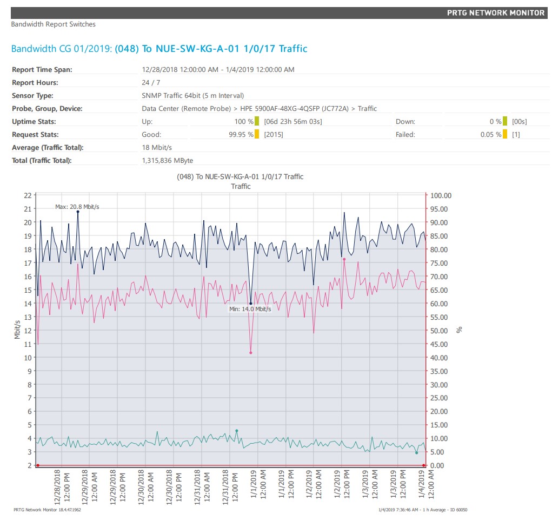
Task: Click the Max 20.8 Mbit/s data point
Action: click(78, 212)
